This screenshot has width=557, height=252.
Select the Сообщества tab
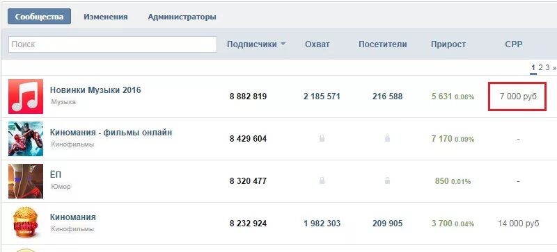point(40,17)
